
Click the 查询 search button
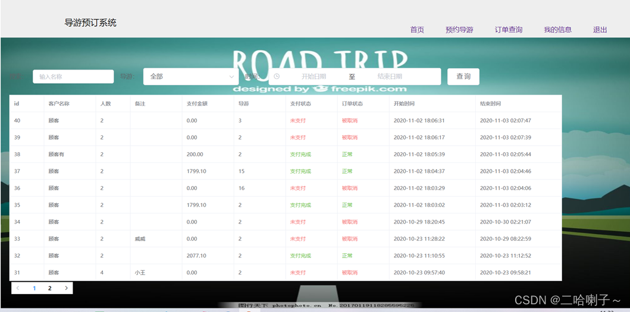point(463,76)
